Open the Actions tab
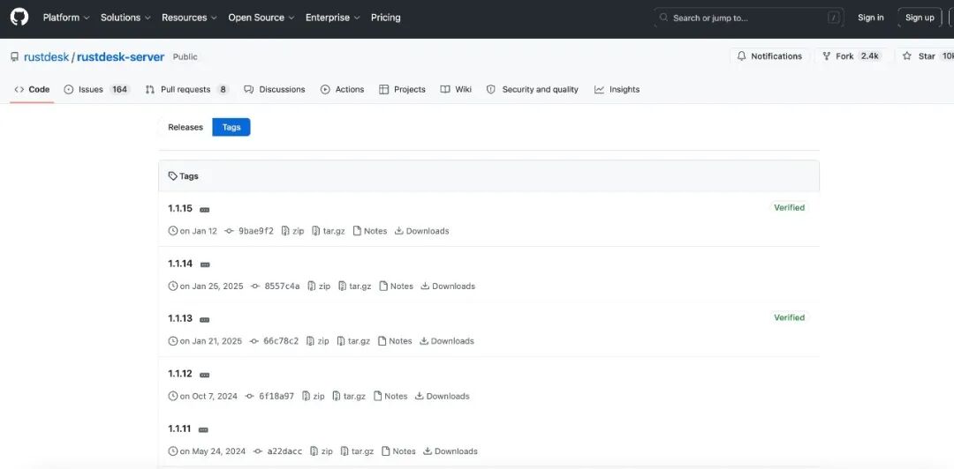The width and height of the screenshot is (954, 469). click(x=343, y=89)
